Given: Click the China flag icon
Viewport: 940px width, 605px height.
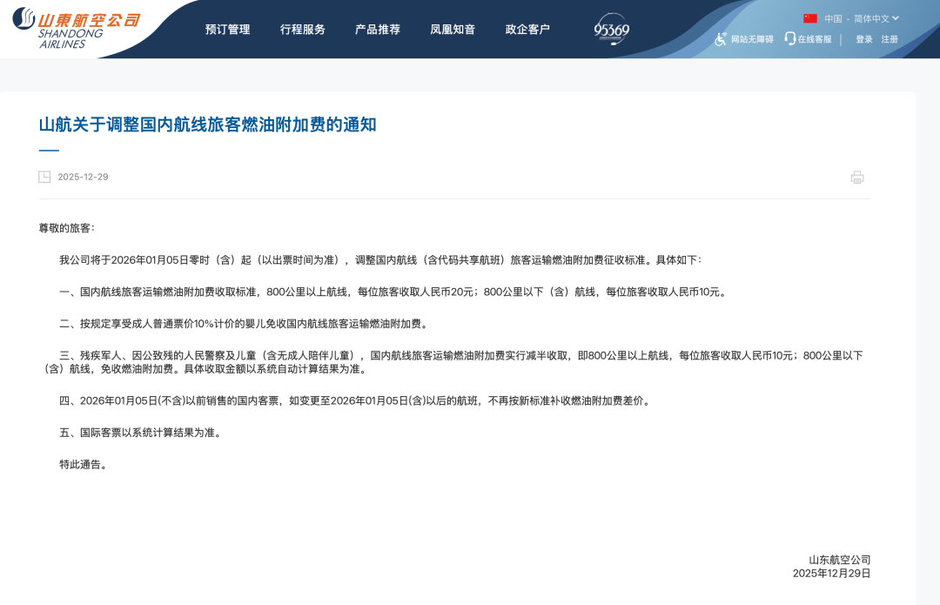Looking at the screenshot, I should click(x=810, y=18).
